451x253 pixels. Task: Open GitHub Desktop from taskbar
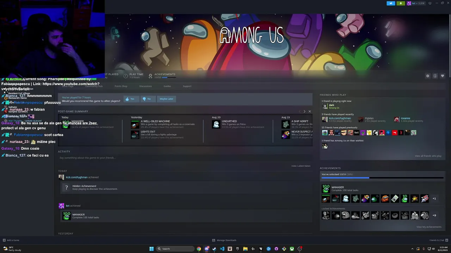[x=276, y=249]
